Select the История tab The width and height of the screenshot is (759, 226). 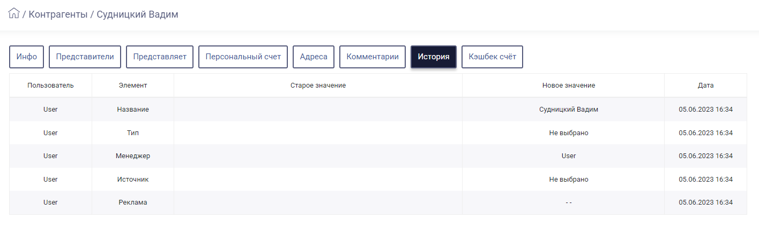[434, 57]
